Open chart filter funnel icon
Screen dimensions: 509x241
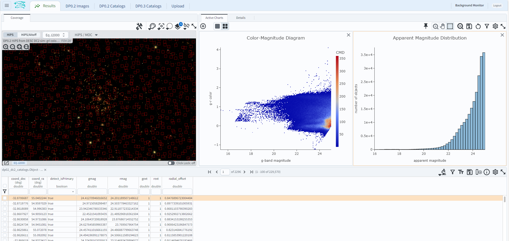click(x=487, y=26)
